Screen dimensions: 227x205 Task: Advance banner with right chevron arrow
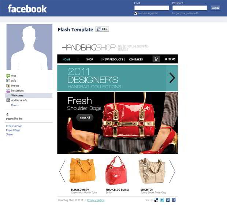click(x=172, y=78)
